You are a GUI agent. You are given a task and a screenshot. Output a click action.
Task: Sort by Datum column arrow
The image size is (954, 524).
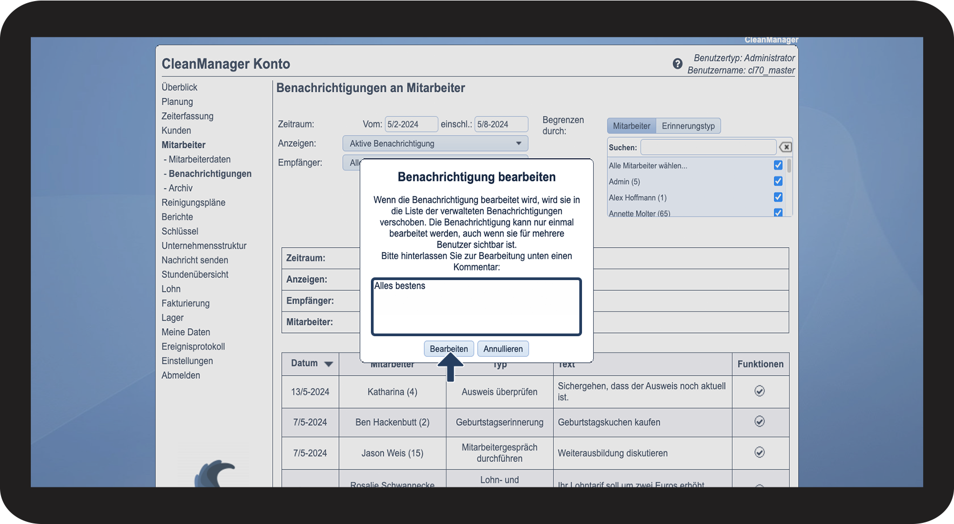click(328, 364)
